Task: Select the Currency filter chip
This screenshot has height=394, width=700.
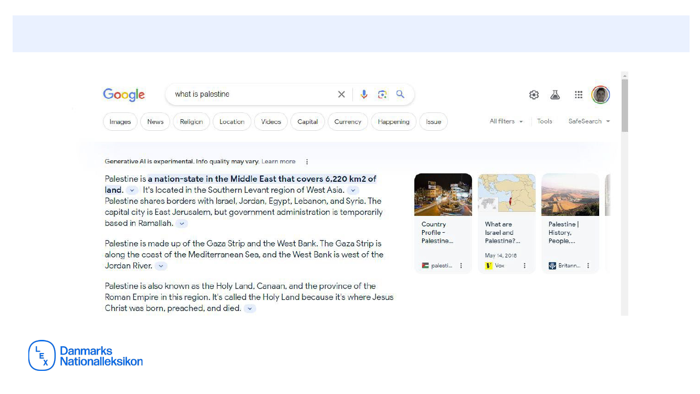Action: click(x=348, y=122)
